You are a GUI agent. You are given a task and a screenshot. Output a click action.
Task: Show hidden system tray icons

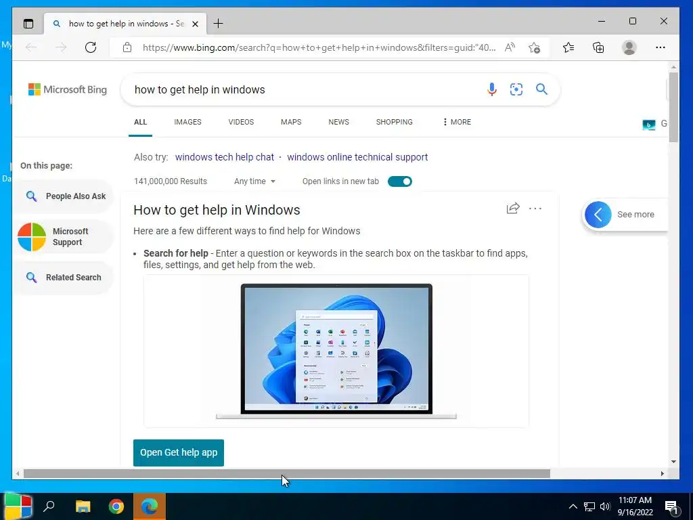pyautogui.click(x=573, y=506)
